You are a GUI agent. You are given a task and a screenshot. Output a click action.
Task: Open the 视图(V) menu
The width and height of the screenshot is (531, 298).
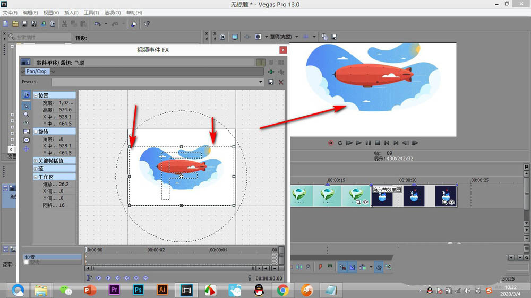(x=51, y=13)
